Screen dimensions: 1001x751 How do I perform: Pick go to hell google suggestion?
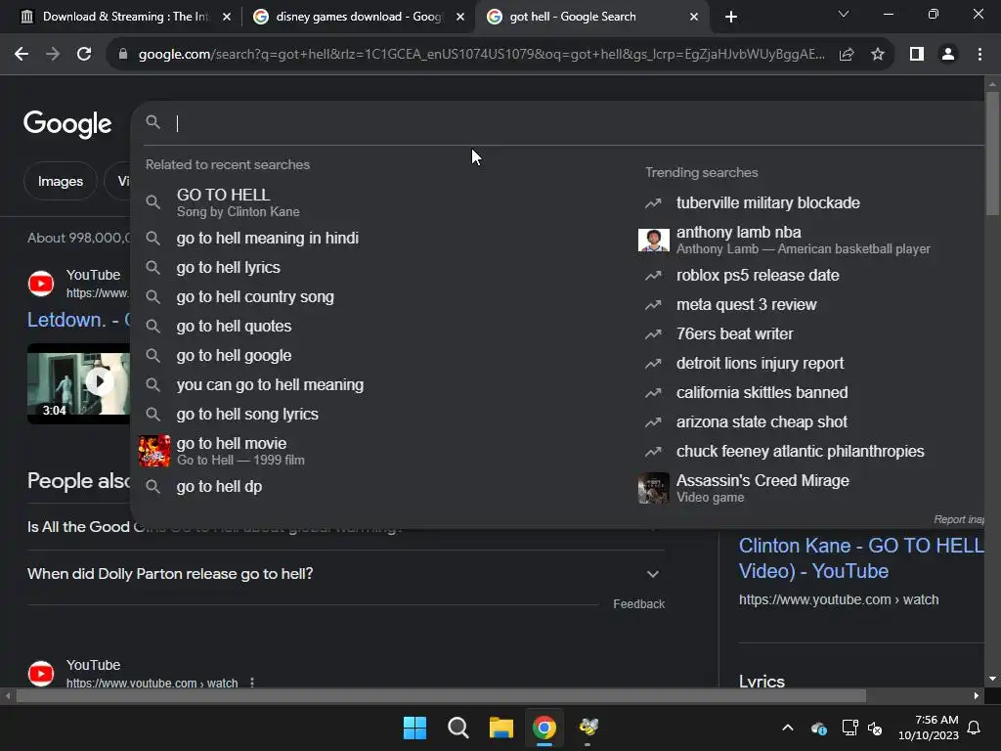376,356
